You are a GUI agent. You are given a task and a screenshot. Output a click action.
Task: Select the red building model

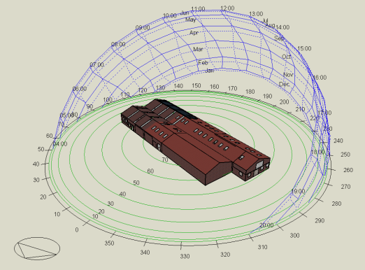coord(195,142)
